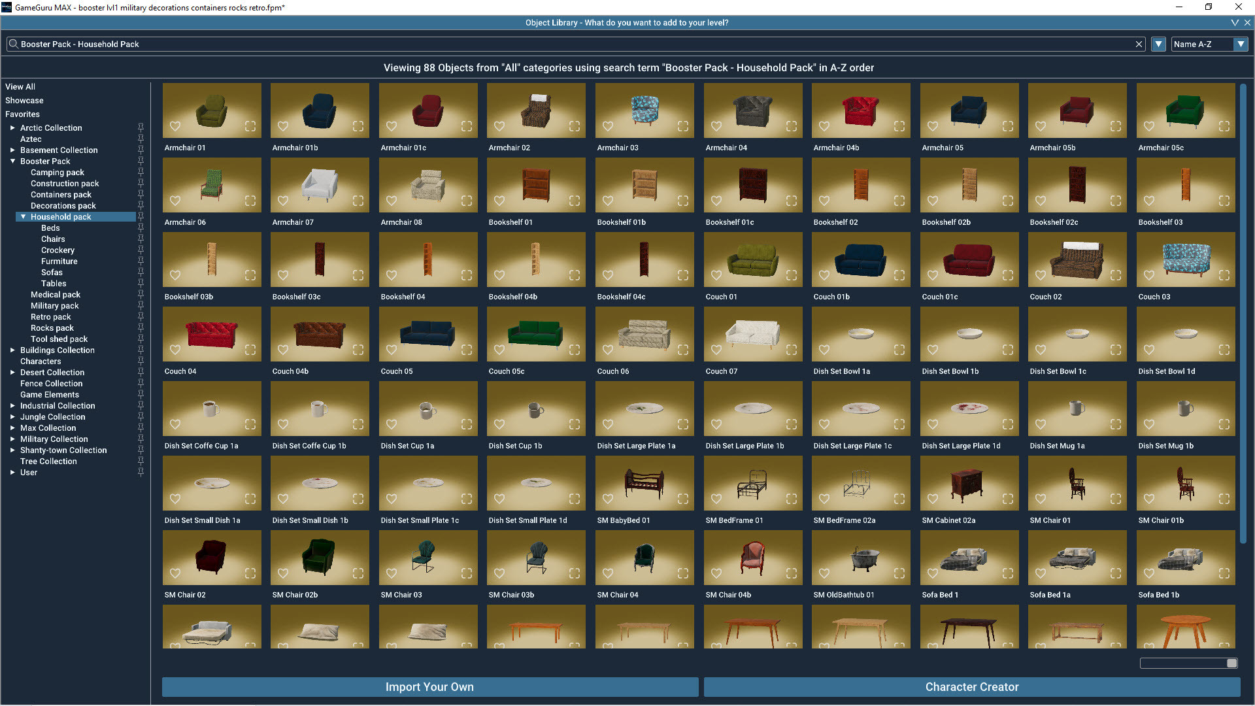
Task: Open fullscreen preview of Couch 04
Action: tap(250, 350)
